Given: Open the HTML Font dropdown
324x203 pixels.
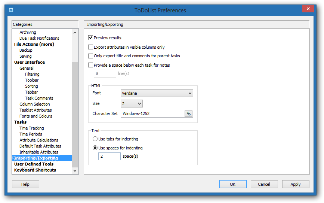Looking at the screenshot, I should point(157,93).
